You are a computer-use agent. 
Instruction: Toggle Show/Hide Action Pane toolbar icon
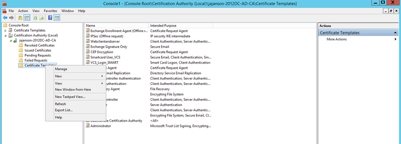pos(57,18)
